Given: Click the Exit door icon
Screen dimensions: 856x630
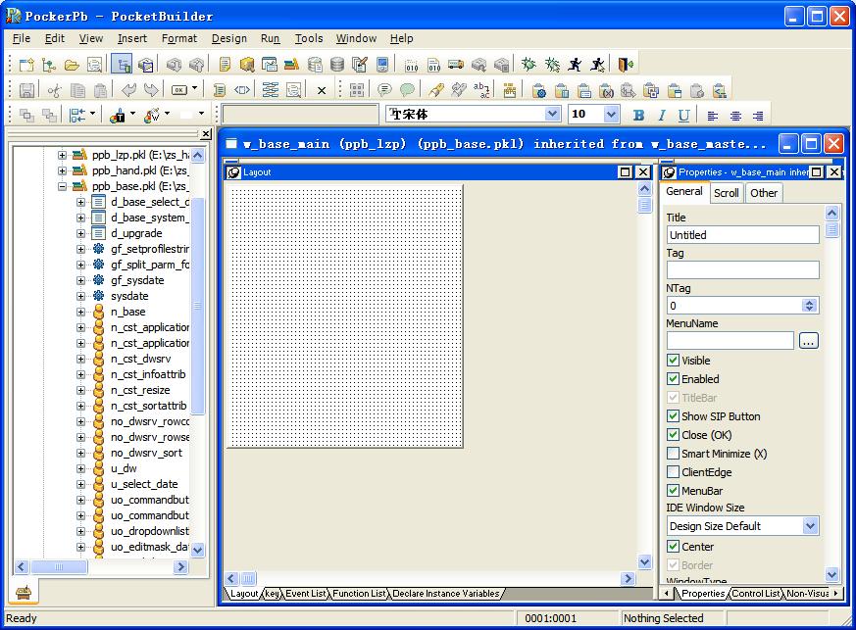Looking at the screenshot, I should pos(625,65).
